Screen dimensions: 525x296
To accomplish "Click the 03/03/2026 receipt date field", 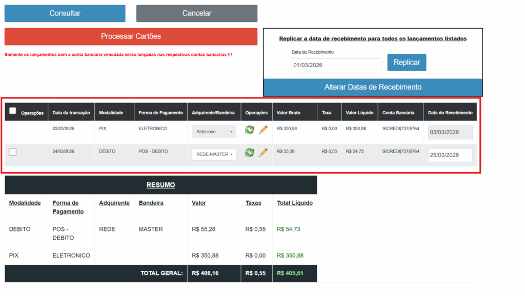I will [450, 133].
